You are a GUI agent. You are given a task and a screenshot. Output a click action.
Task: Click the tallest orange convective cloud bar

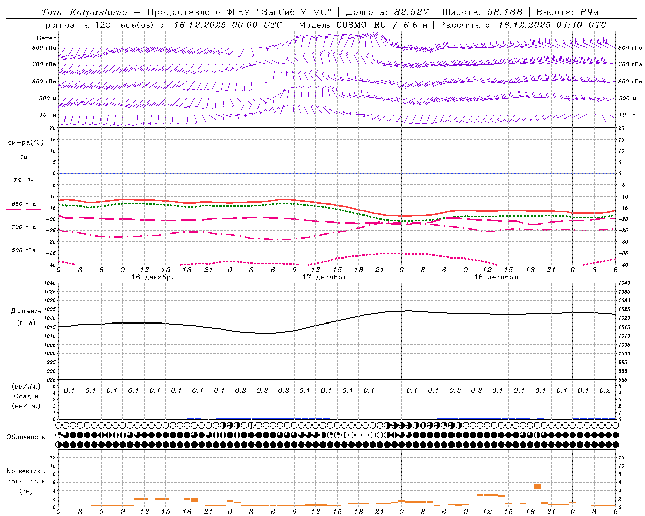click(x=537, y=487)
